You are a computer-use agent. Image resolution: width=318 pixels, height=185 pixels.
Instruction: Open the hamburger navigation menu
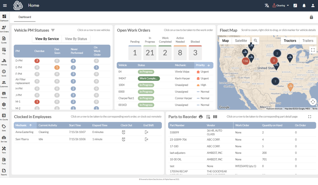(5, 6)
